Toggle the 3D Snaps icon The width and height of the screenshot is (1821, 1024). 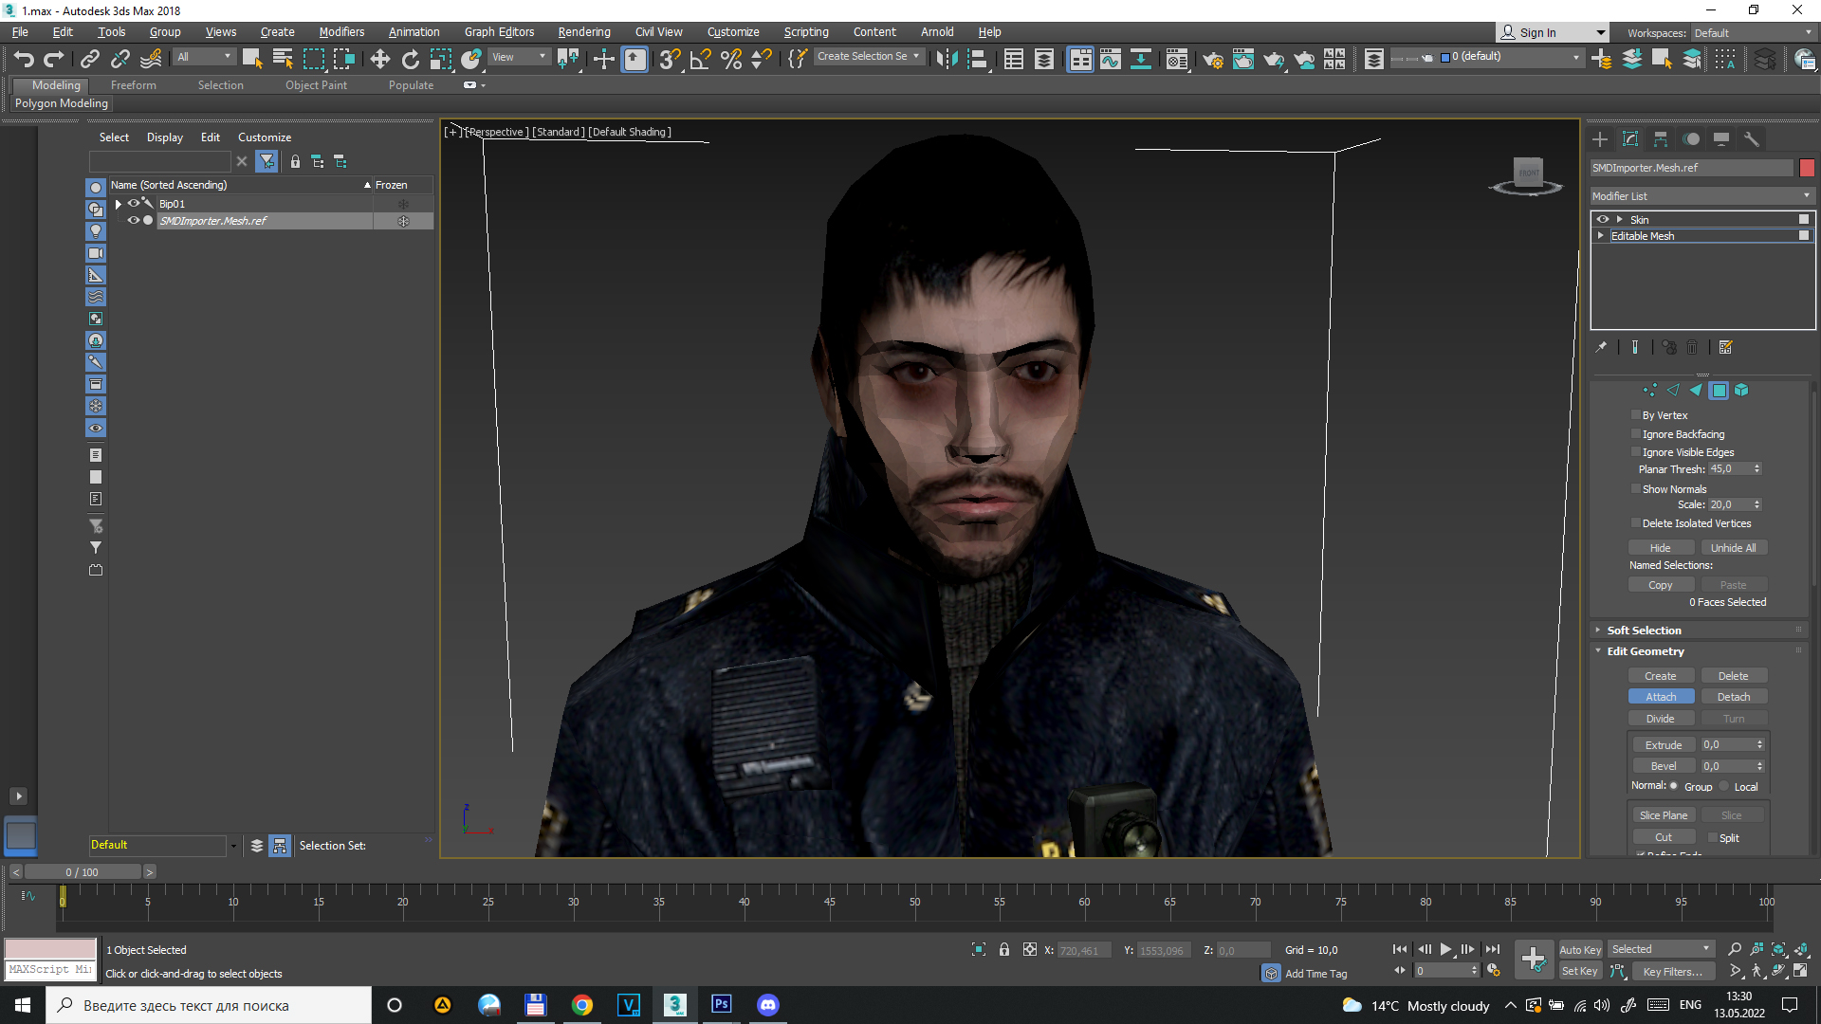point(670,59)
